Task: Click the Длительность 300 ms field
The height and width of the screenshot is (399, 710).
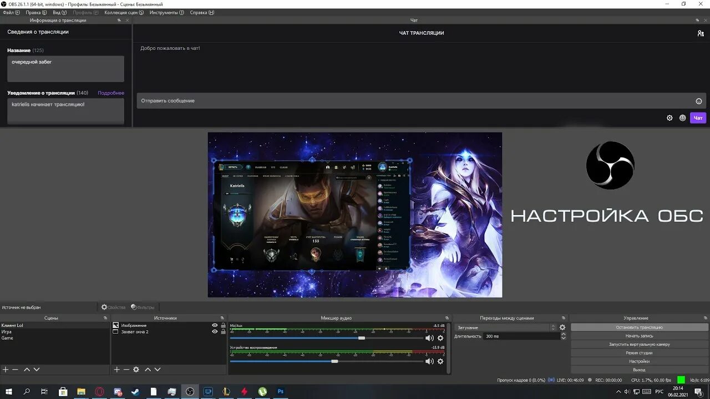Action: tap(521, 336)
